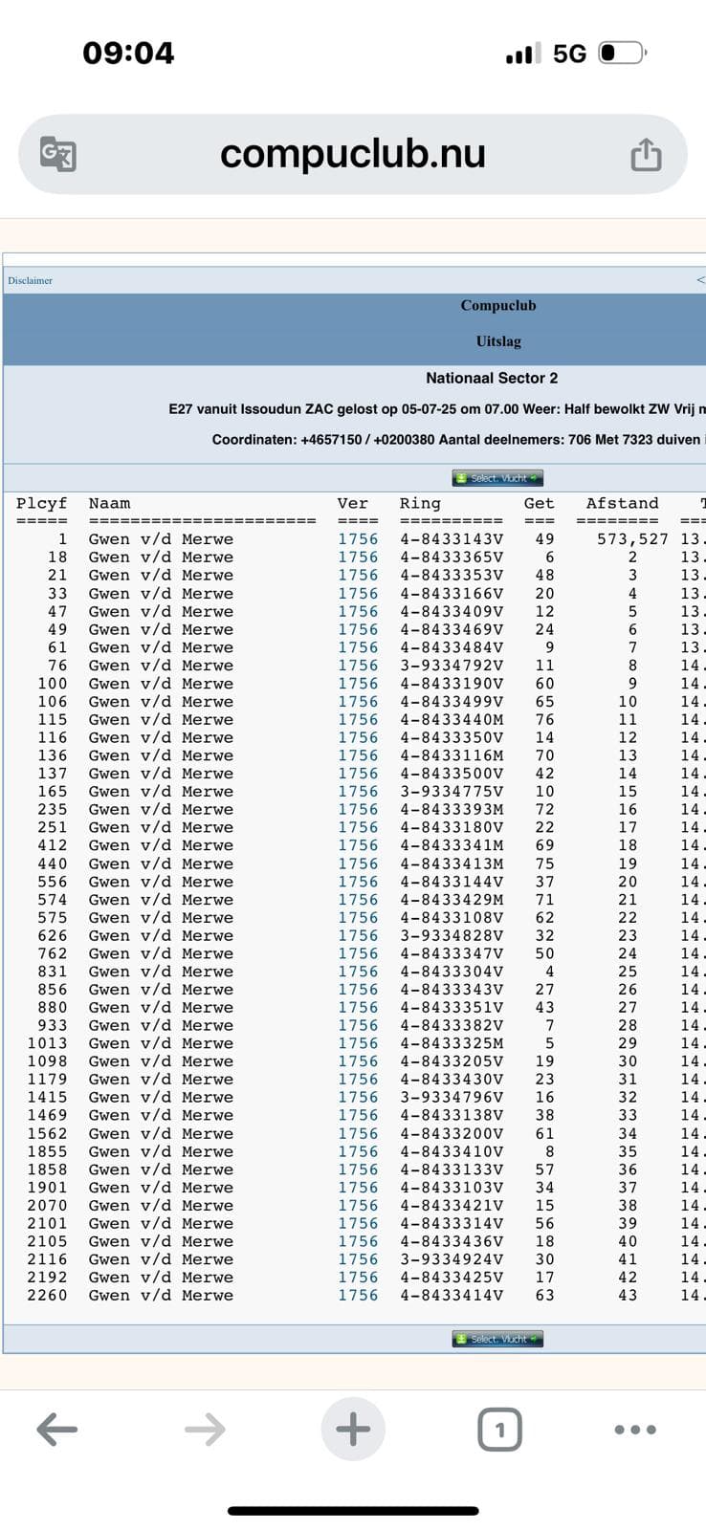706x1530 pixels.
Task: Tap the compuclub.nu address field
Action: tap(352, 154)
